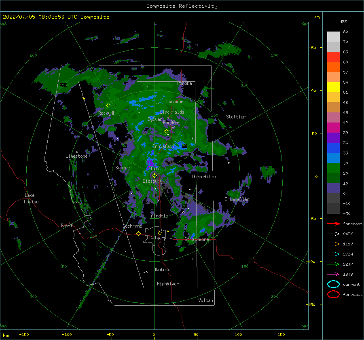Screen dimensions: 364x340
Task: Select the yellow radar-site diamond at Didsbury
Action: pyautogui.click(x=154, y=176)
